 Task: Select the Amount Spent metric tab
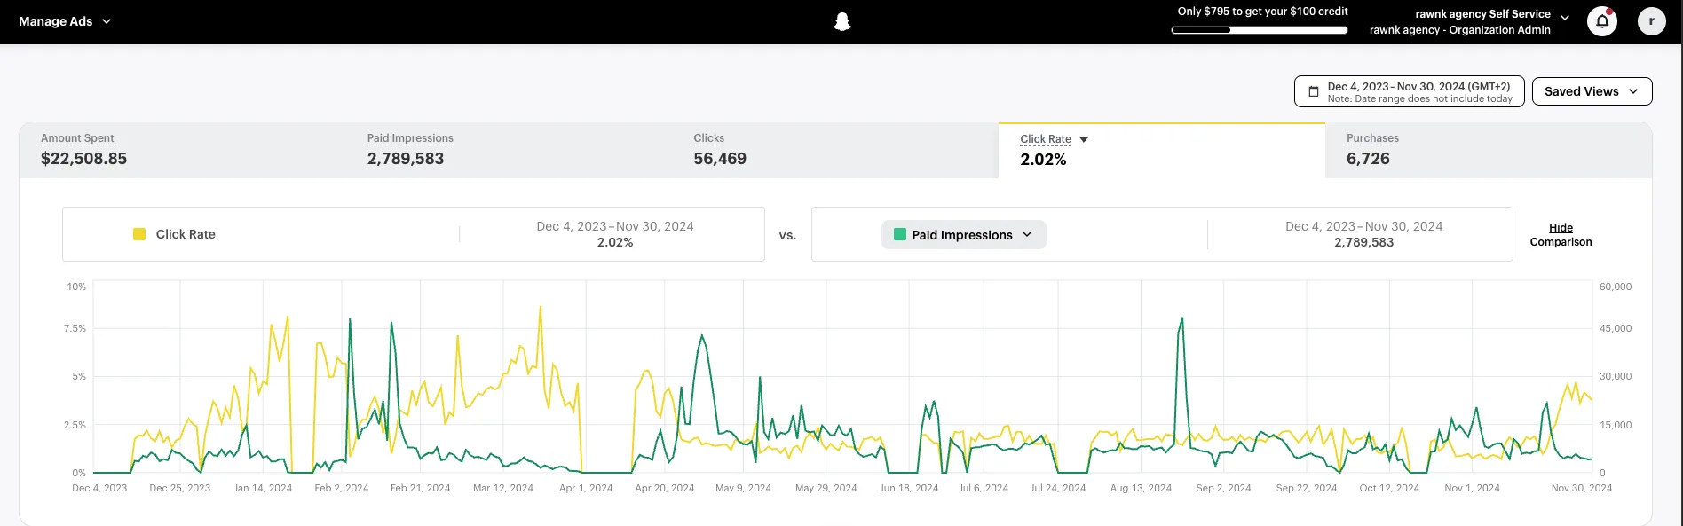182,150
